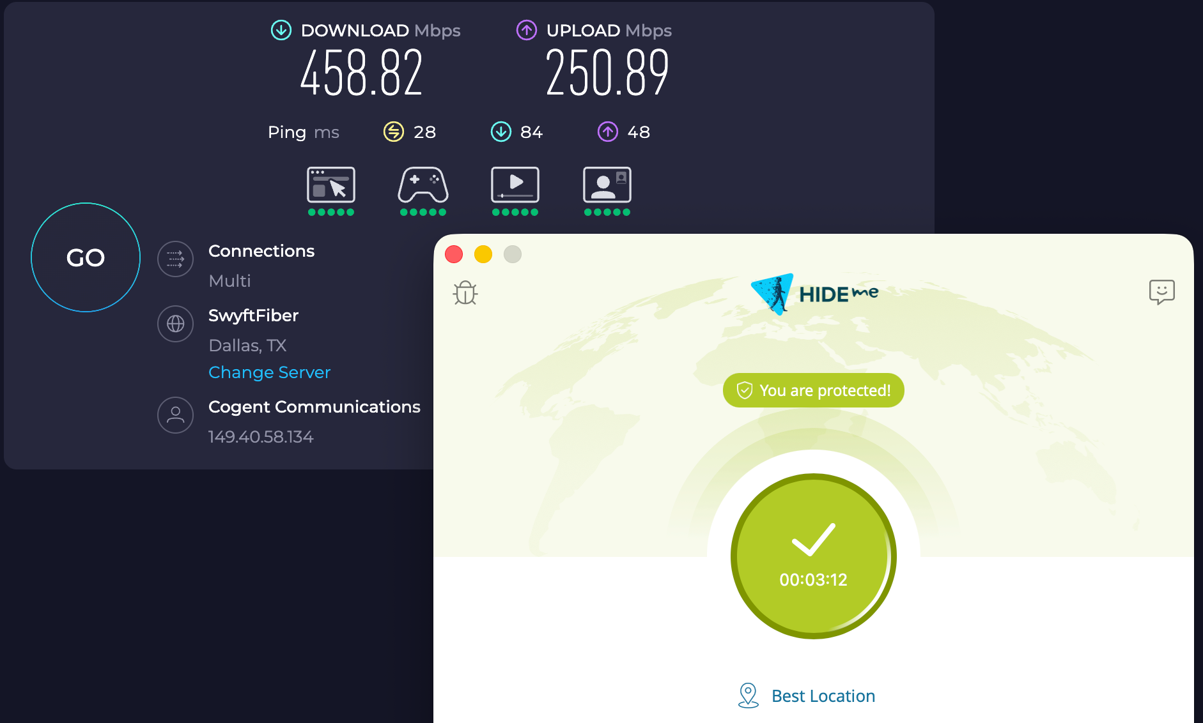The height and width of the screenshot is (723, 1203).
Task: Open the Best Location server selector
Action: (x=823, y=696)
